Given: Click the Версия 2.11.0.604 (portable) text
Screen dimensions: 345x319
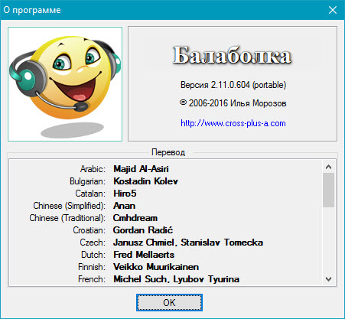Looking at the screenshot, I should click(233, 85).
